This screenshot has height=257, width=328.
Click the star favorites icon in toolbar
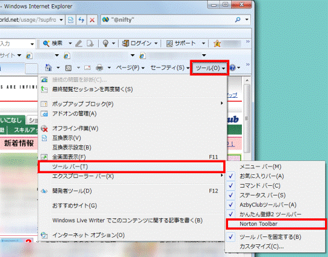click(x=217, y=43)
